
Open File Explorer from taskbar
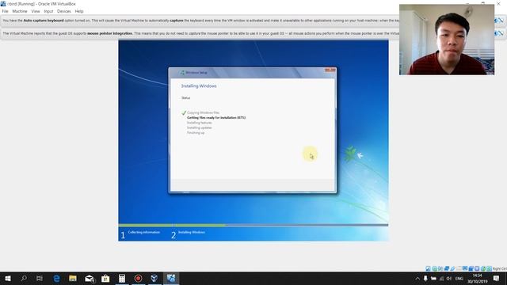[x=73, y=278]
